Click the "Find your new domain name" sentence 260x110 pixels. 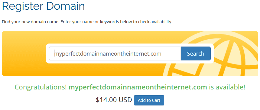[30, 22]
